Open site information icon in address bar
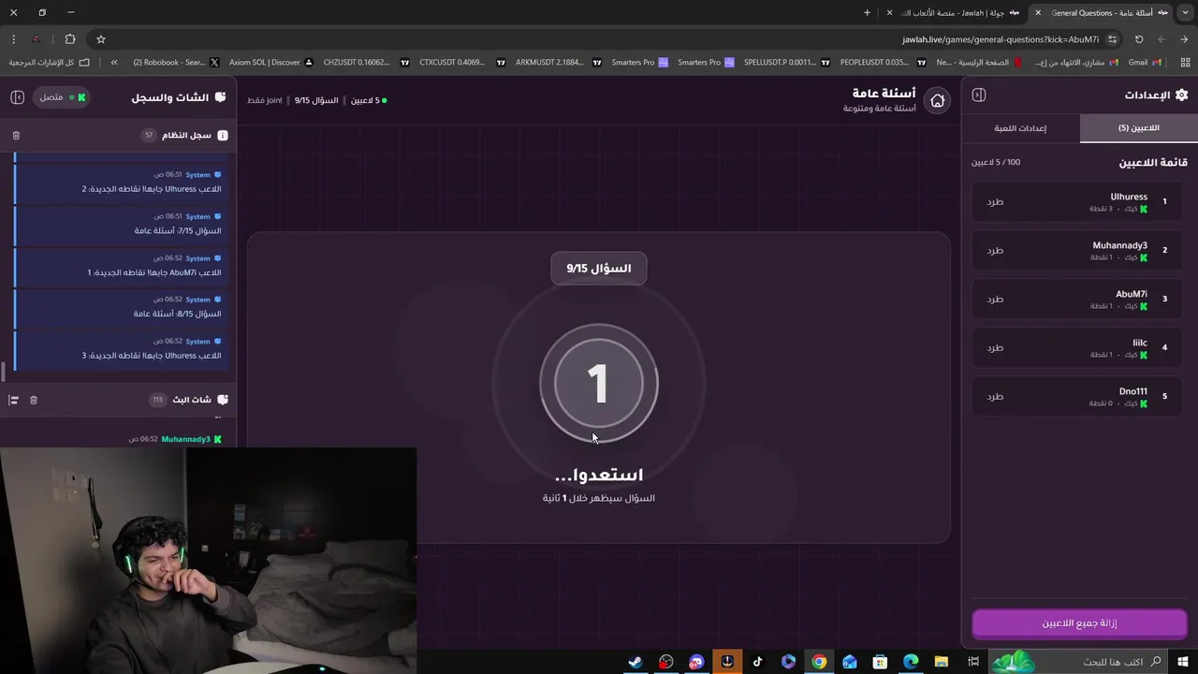The width and height of the screenshot is (1198, 674). tap(1112, 39)
